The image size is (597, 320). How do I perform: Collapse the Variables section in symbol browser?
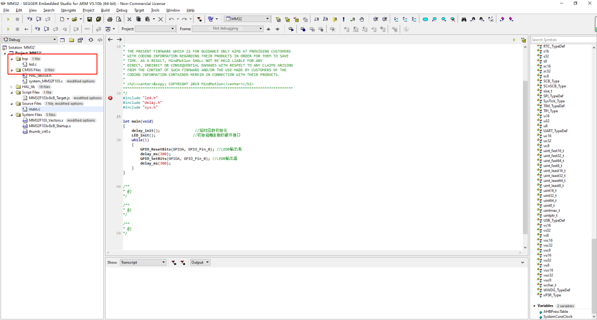pos(534,306)
